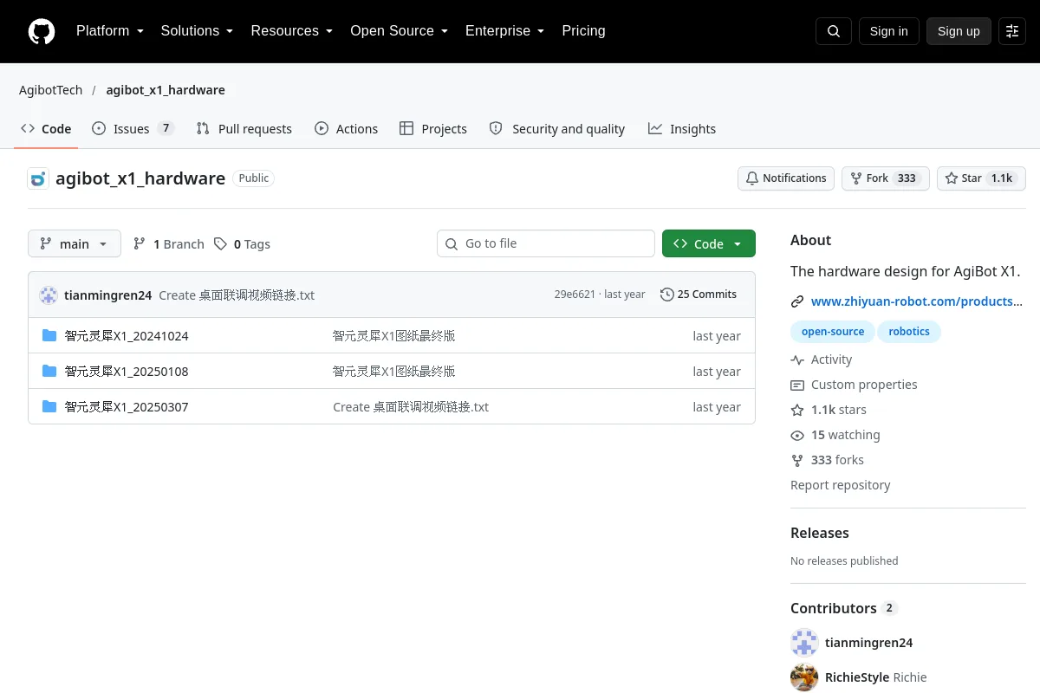Open tianmingren24 contributor name link

click(x=869, y=643)
